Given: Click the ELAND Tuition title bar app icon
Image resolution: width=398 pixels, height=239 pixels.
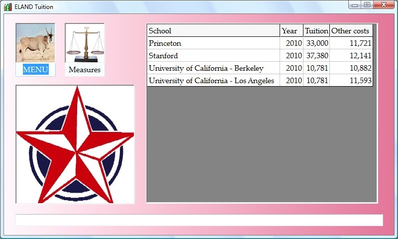Looking at the screenshot, I should click(x=7, y=6).
